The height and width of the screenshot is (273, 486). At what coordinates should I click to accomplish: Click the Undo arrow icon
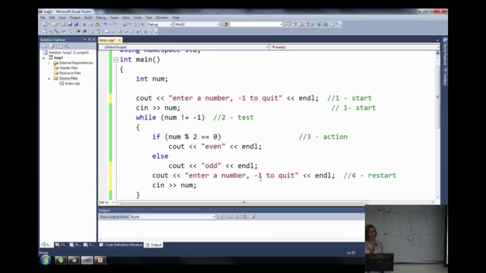point(105,24)
